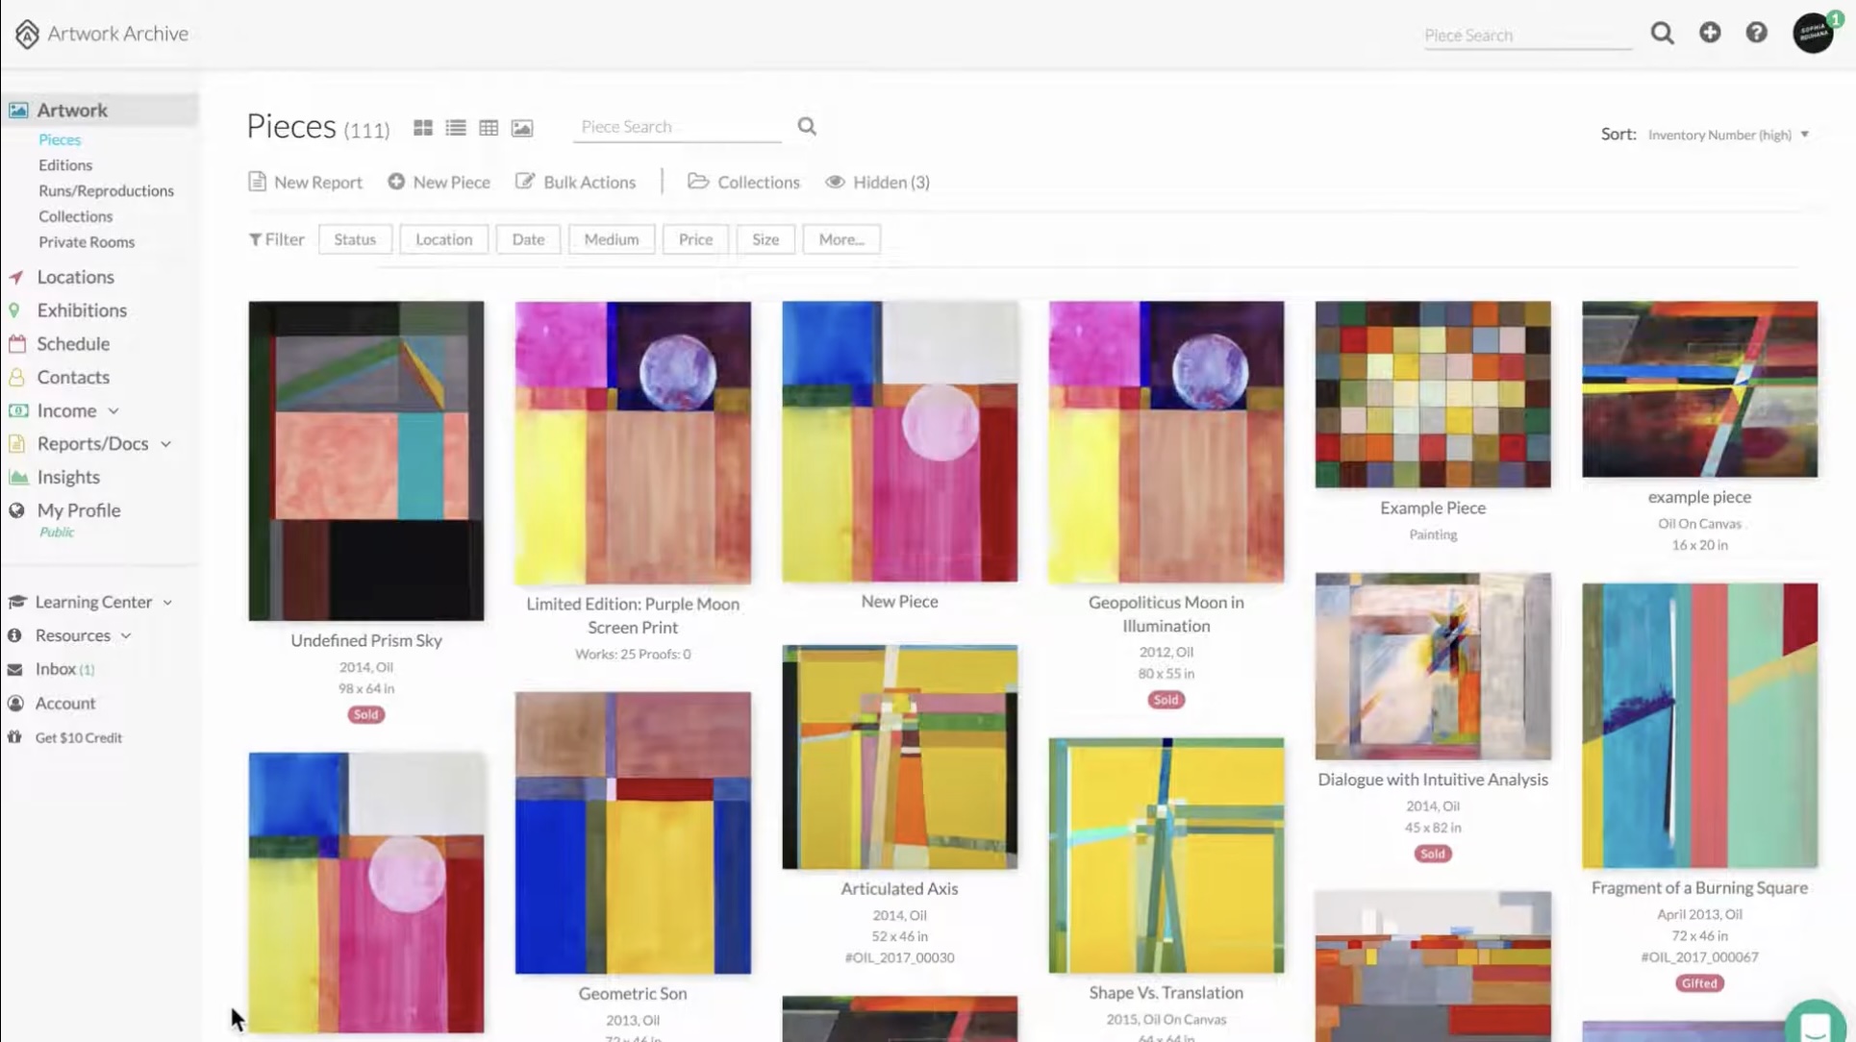Click the Public profile link
Viewport: 1856px width, 1042px height.
coord(57,533)
